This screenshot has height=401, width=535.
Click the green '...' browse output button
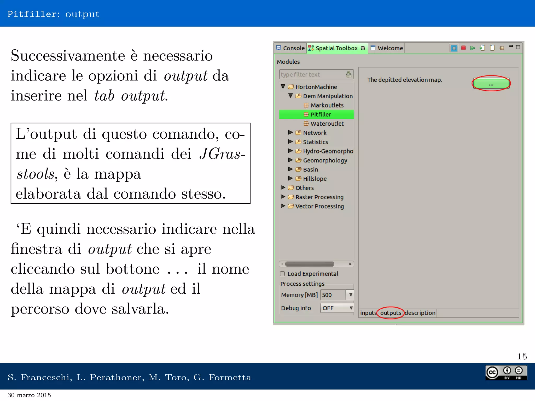coord(491,84)
